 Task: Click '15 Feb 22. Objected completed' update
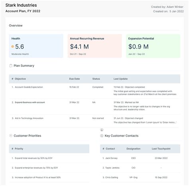129,87
